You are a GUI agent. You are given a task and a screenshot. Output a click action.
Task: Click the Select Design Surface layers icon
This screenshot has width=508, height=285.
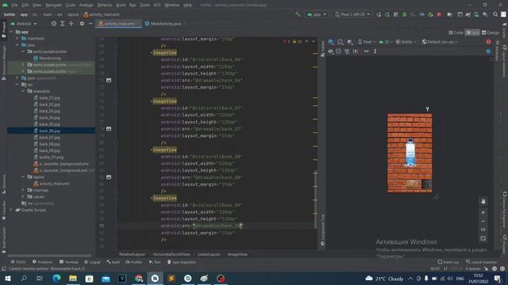(331, 42)
